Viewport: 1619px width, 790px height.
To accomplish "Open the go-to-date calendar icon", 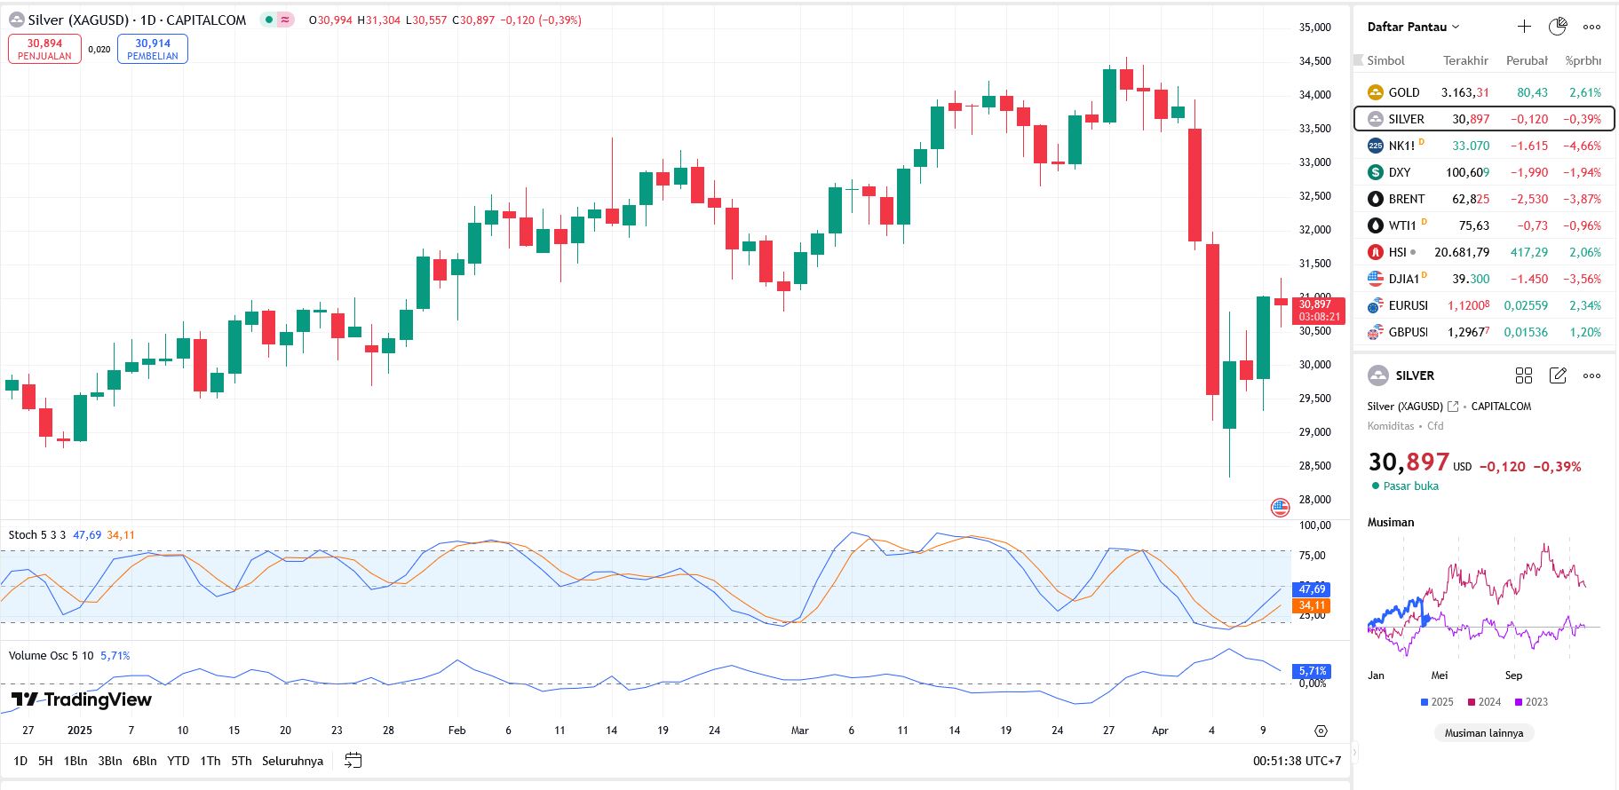I will (x=353, y=761).
